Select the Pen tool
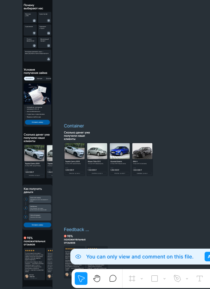The image size is (210, 289). click(177, 279)
